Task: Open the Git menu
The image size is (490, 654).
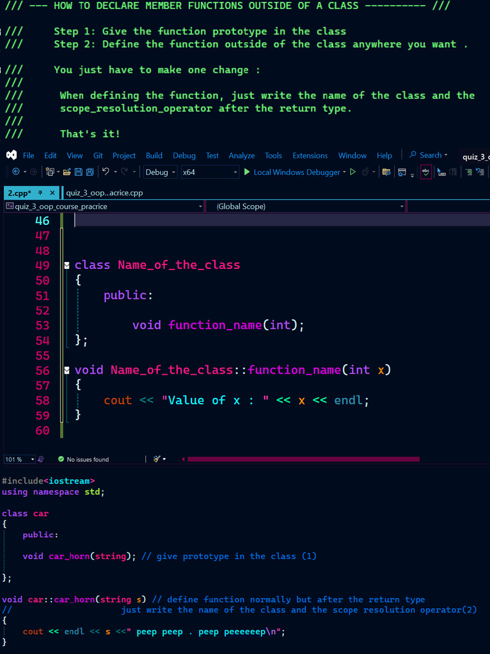Action: point(98,155)
